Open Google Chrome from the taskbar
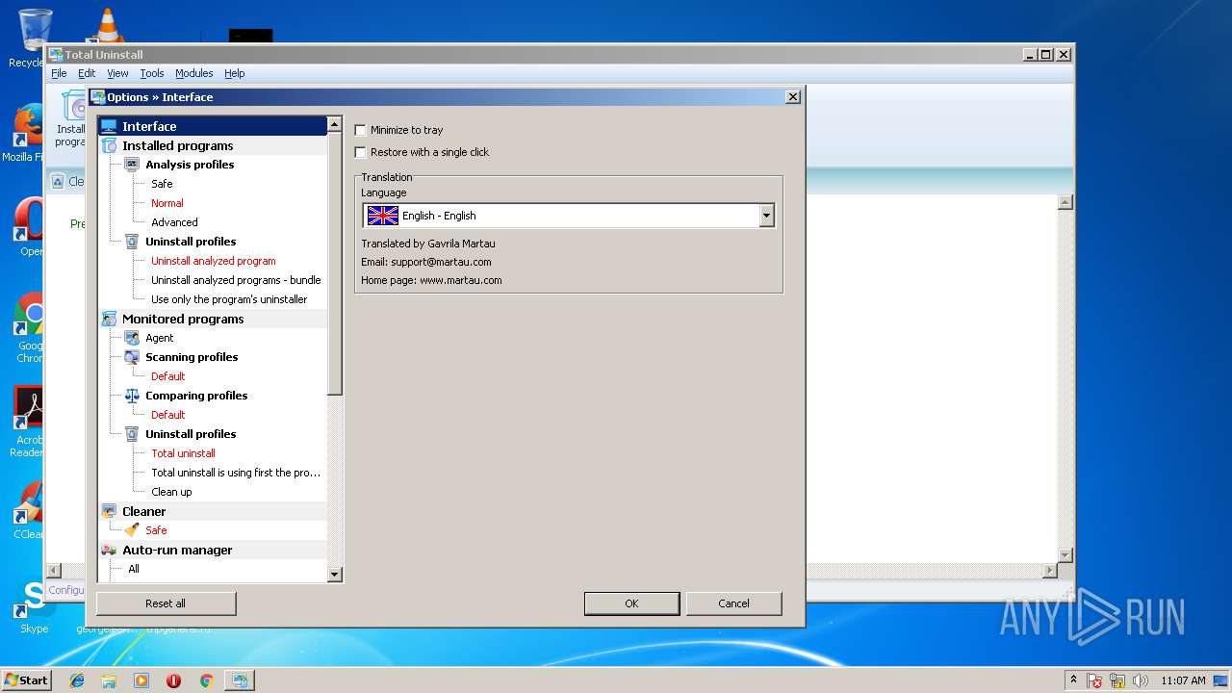This screenshot has height=693, width=1232. tap(206, 680)
